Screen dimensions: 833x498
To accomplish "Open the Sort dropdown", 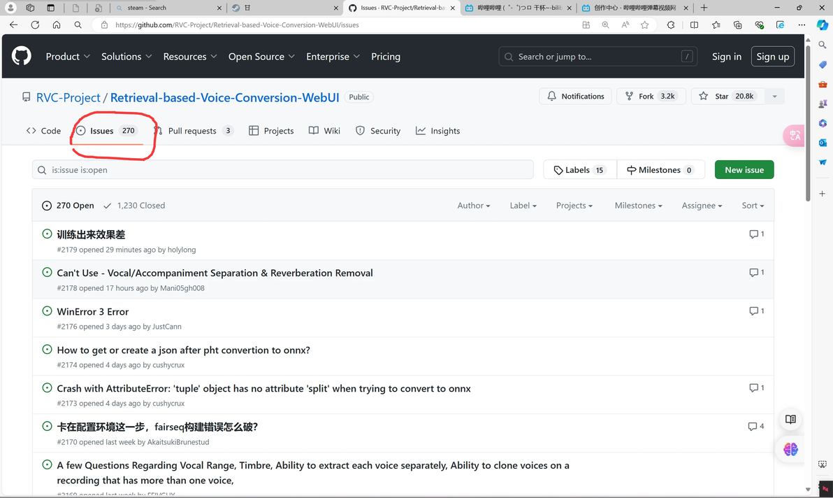I will click(752, 206).
